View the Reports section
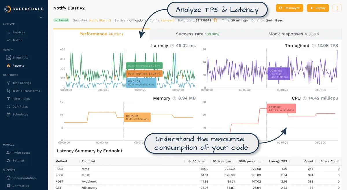 coord(18,65)
